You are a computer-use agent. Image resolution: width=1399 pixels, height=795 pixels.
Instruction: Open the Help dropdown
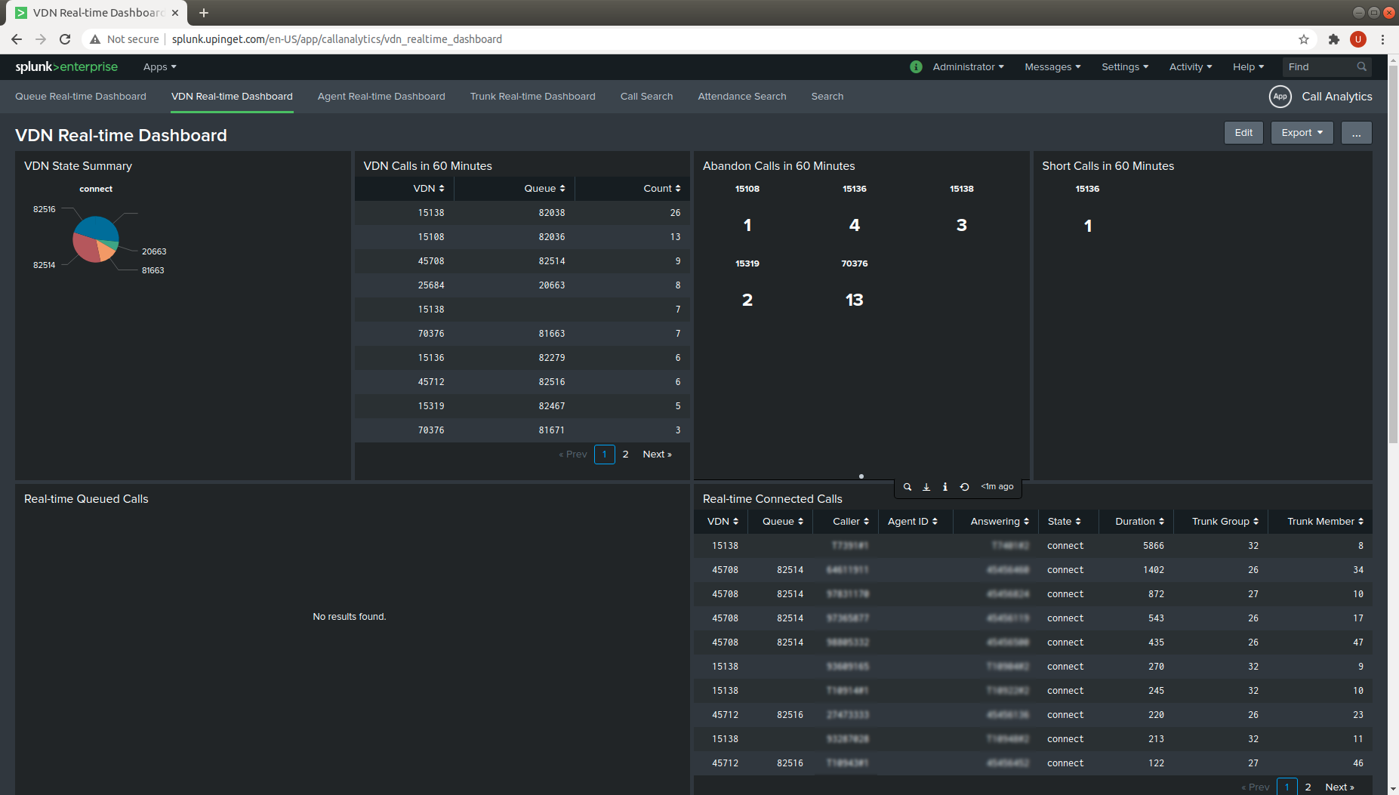1248,66
